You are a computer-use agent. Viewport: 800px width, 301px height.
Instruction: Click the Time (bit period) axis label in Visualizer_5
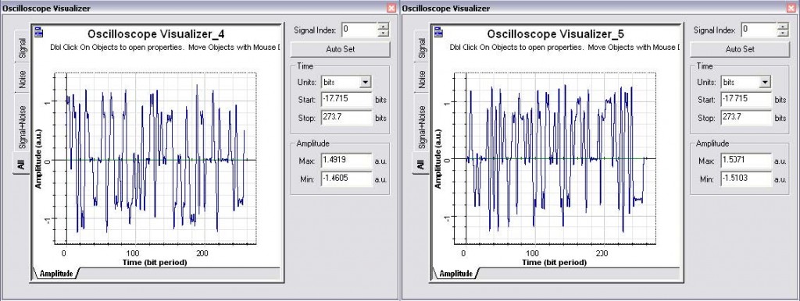pyautogui.click(x=554, y=263)
